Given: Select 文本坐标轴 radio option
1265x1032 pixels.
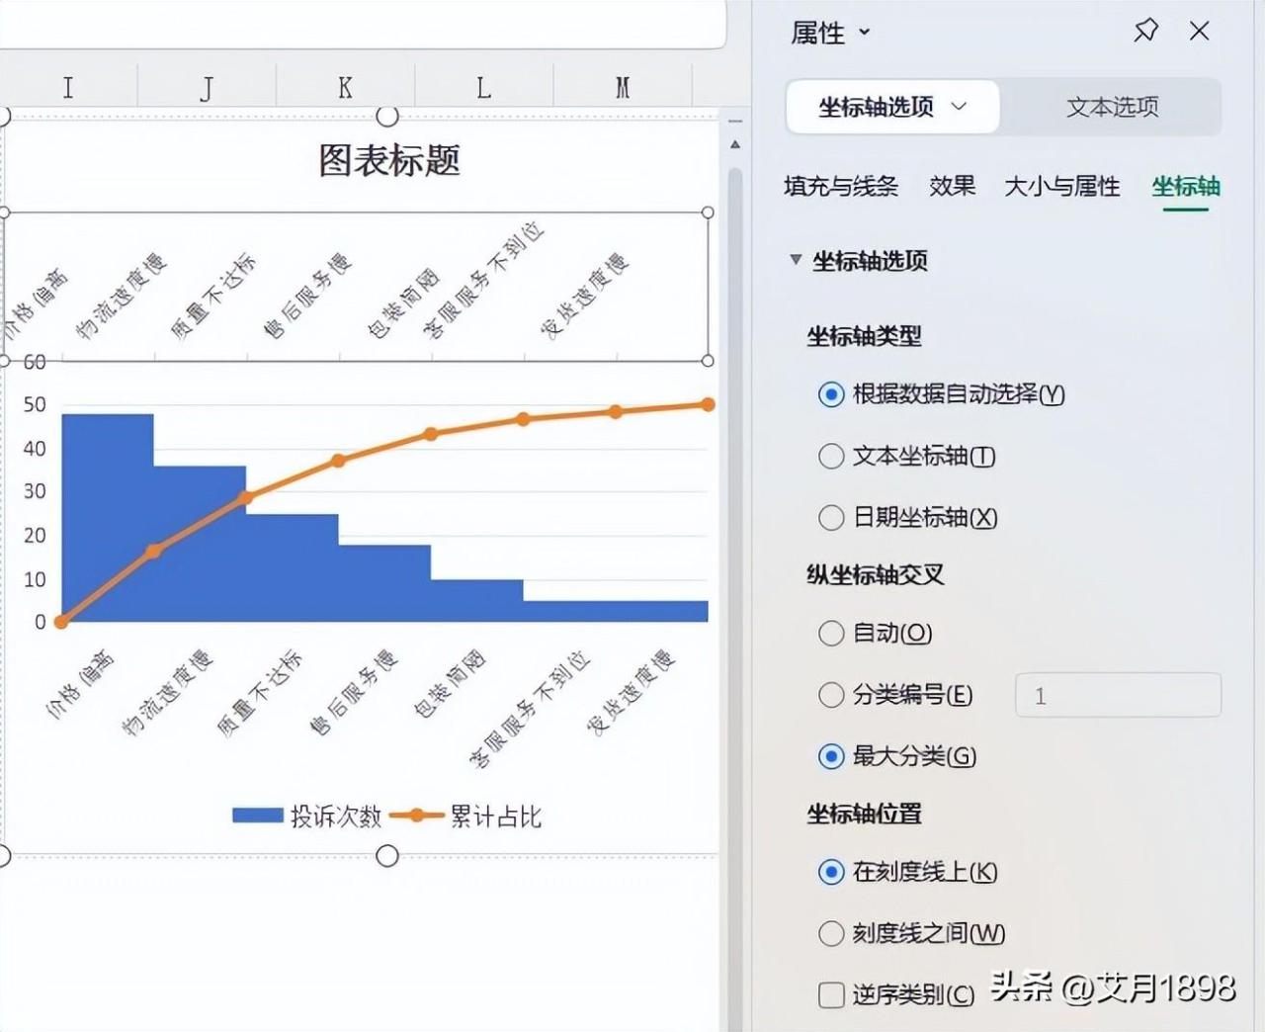Looking at the screenshot, I should (831, 456).
